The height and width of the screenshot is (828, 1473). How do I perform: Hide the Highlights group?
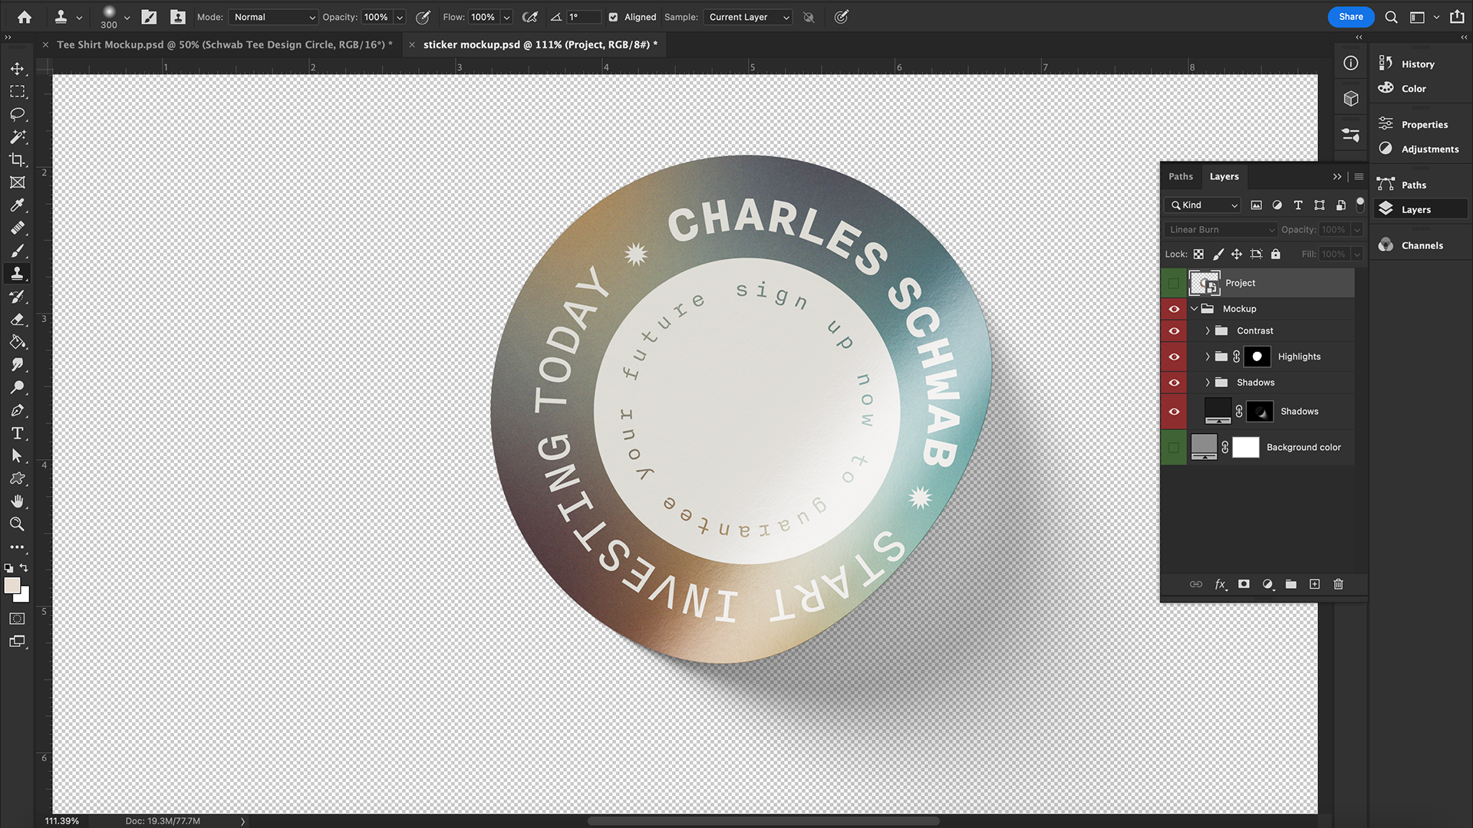point(1174,356)
